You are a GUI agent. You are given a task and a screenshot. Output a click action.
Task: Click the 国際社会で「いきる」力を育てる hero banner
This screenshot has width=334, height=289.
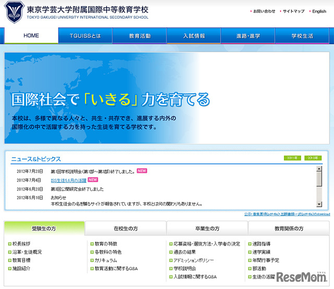tap(167, 98)
